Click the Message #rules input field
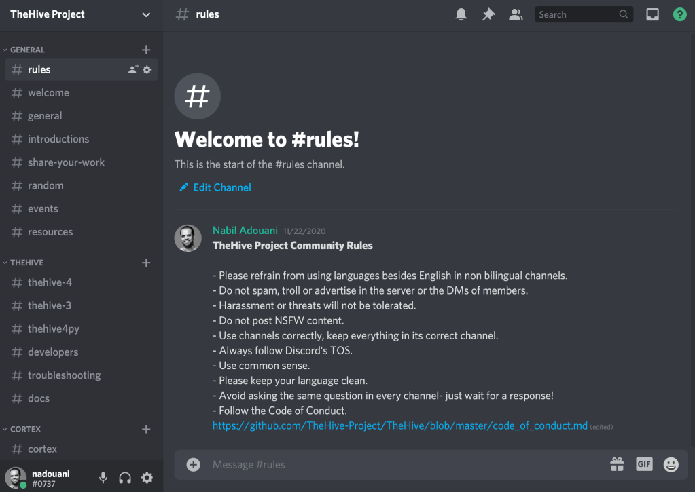The image size is (695, 492). pyautogui.click(x=401, y=464)
